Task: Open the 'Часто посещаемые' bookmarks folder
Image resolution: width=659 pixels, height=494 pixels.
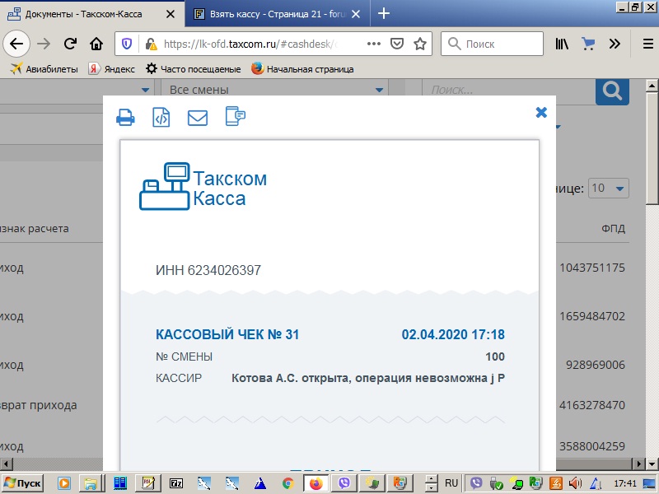Action: (x=194, y=69)
